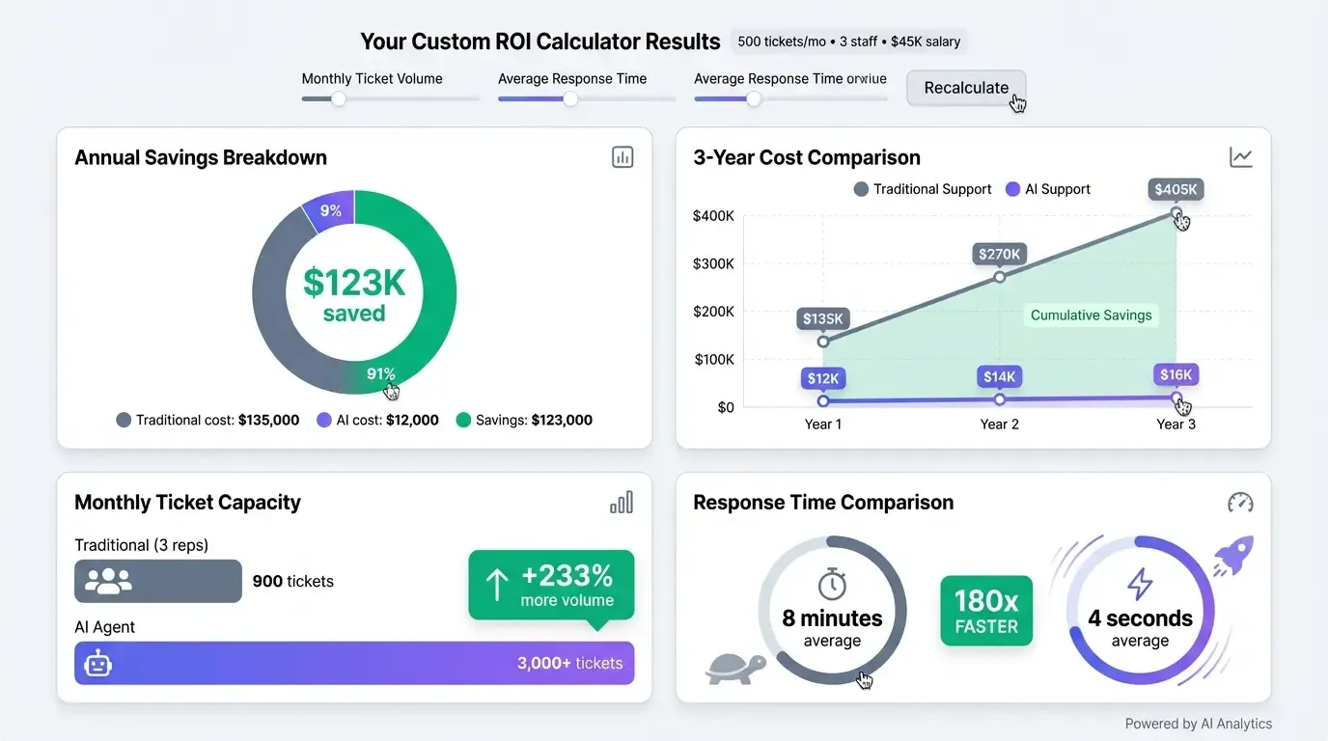Select the stopwatch icon inside the 8 minutes dial
The width and height of the screenshot is (1328, 741).
[x=832, y=582]
